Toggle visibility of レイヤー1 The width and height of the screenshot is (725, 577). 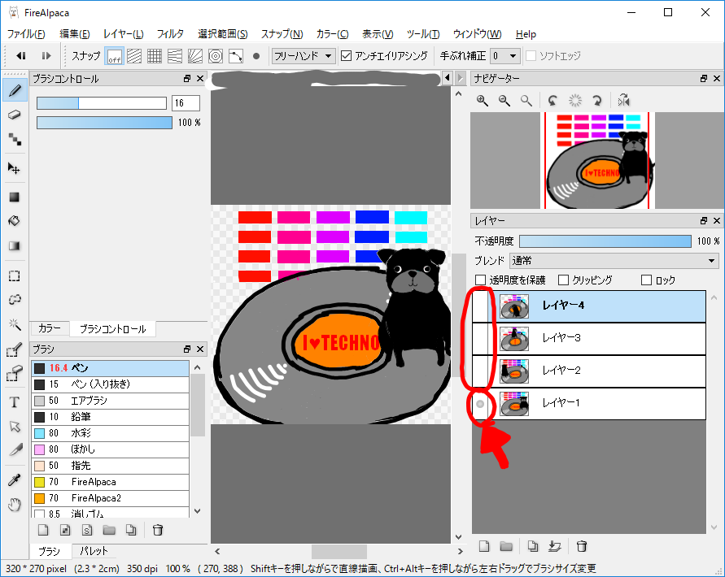480,404
